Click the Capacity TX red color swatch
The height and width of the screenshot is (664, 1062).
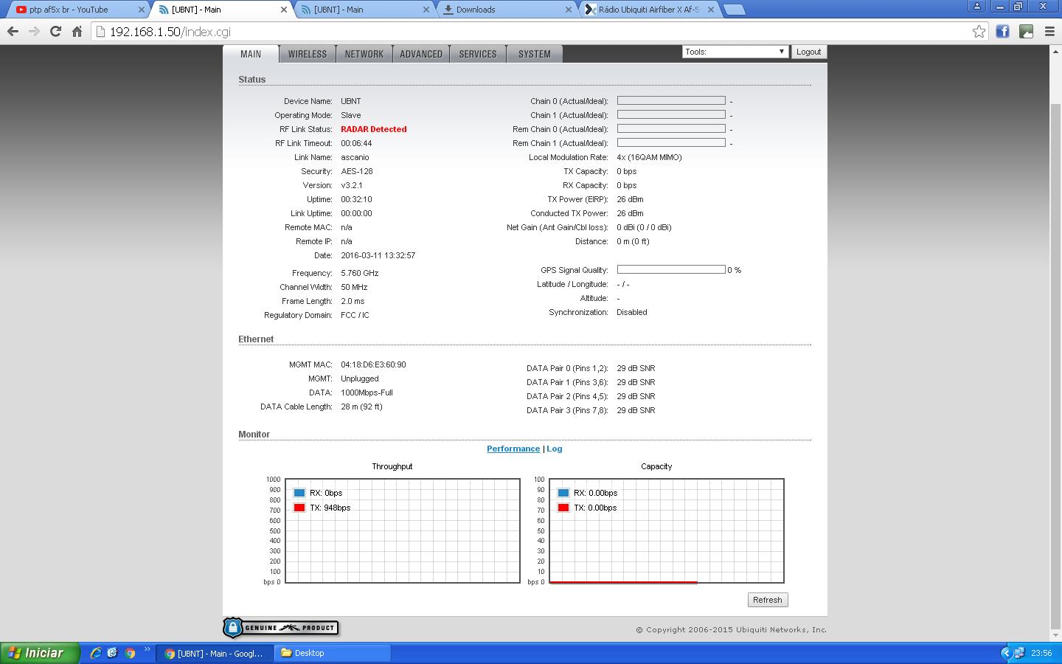point(563,508)
